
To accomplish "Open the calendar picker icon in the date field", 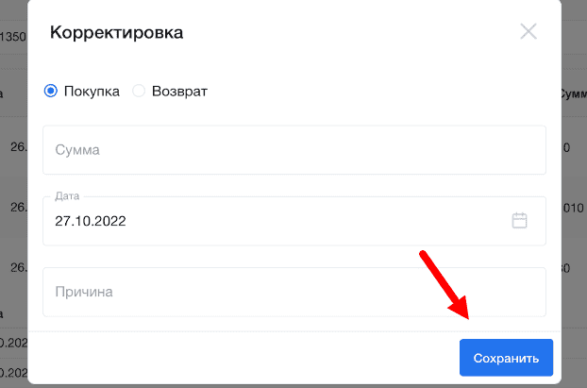I will 519,221.
